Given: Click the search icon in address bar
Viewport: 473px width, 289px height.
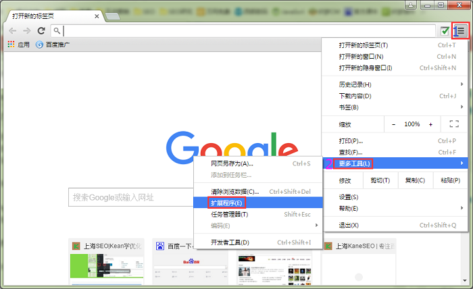Looking at the screenshot, I should click(57, 30).
